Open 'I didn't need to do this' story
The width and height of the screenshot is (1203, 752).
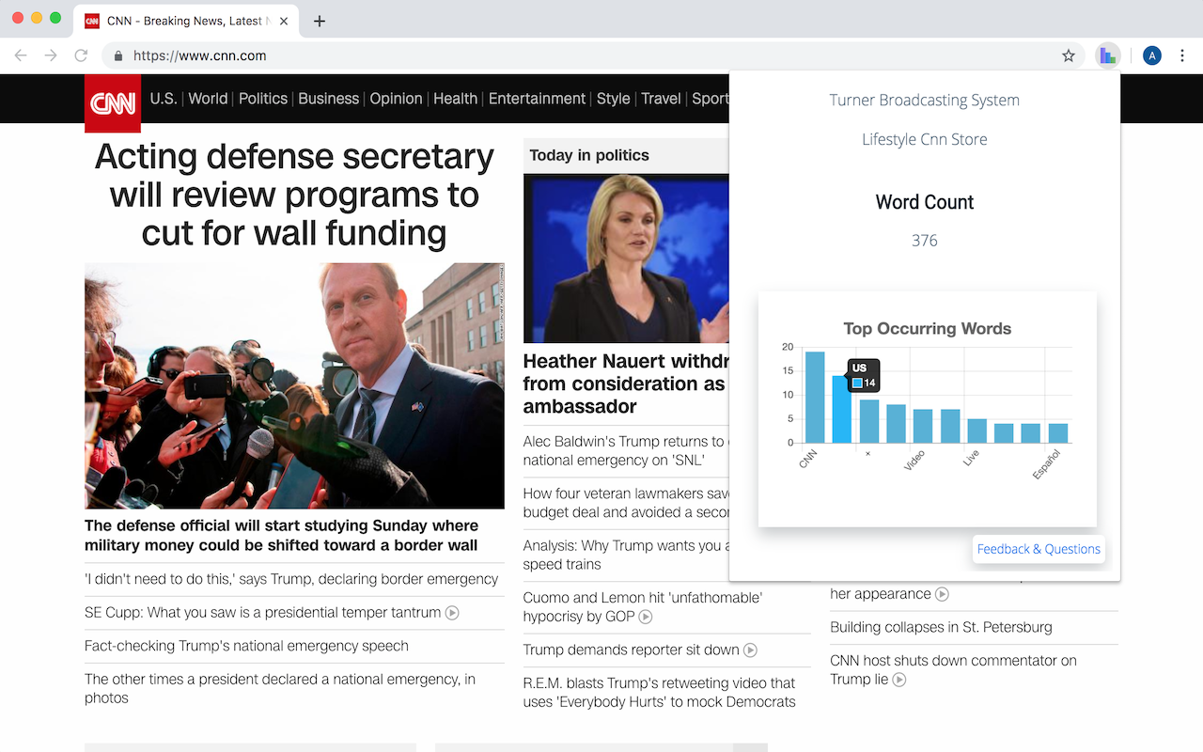(x=291, y=579)
